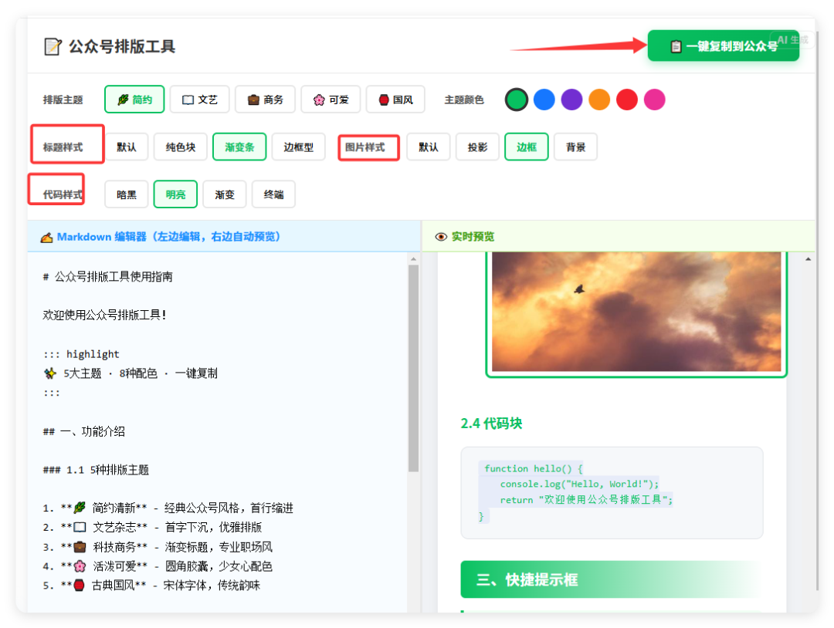Screen dimensions: 834x628
Task: Click the '活泼可爱' list item in editor
Action: click(158, 566)
